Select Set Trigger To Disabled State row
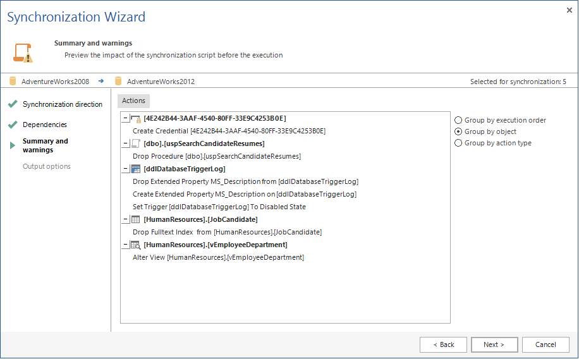Viewport: 579px width, 359px height. coord(219,207)
